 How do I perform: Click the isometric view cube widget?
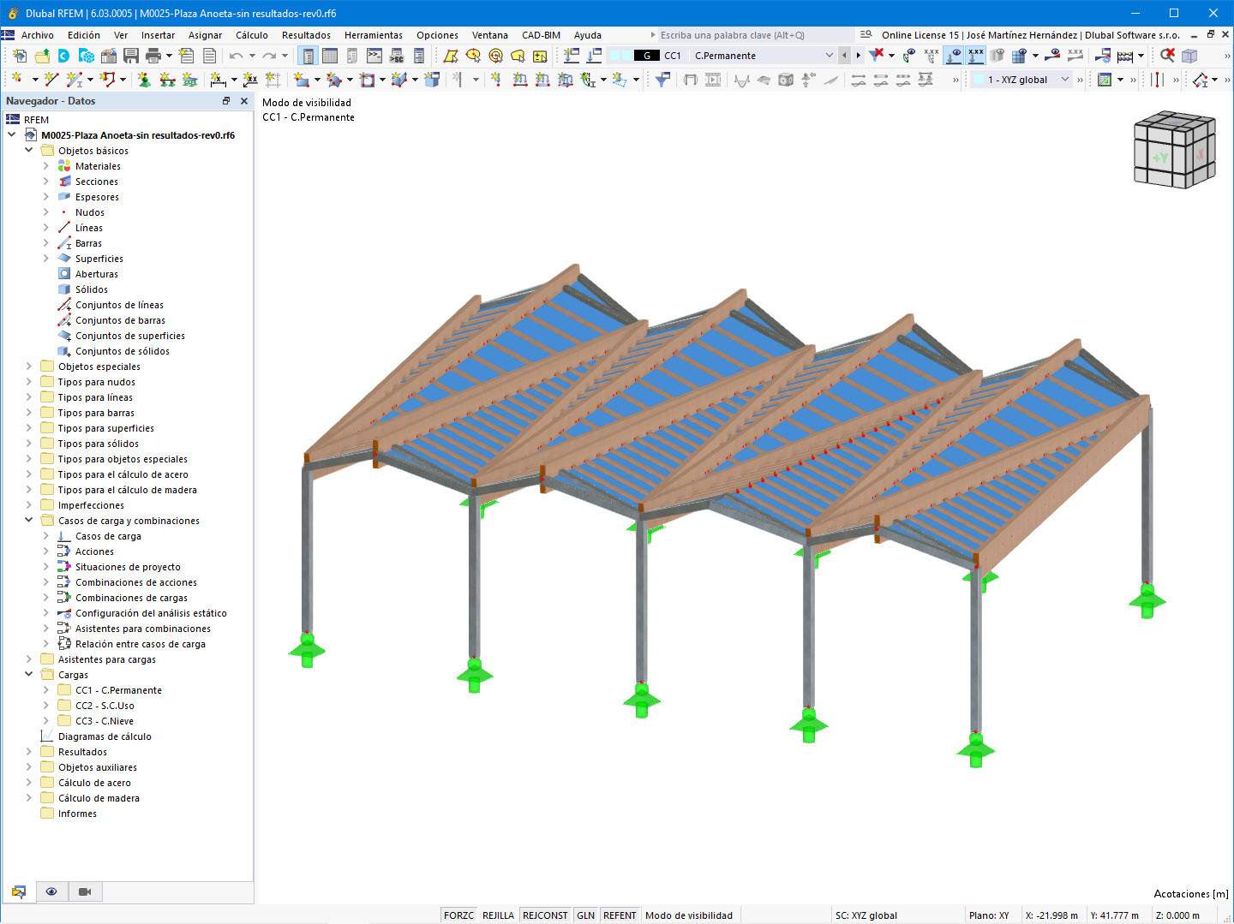pos(1174,150)
